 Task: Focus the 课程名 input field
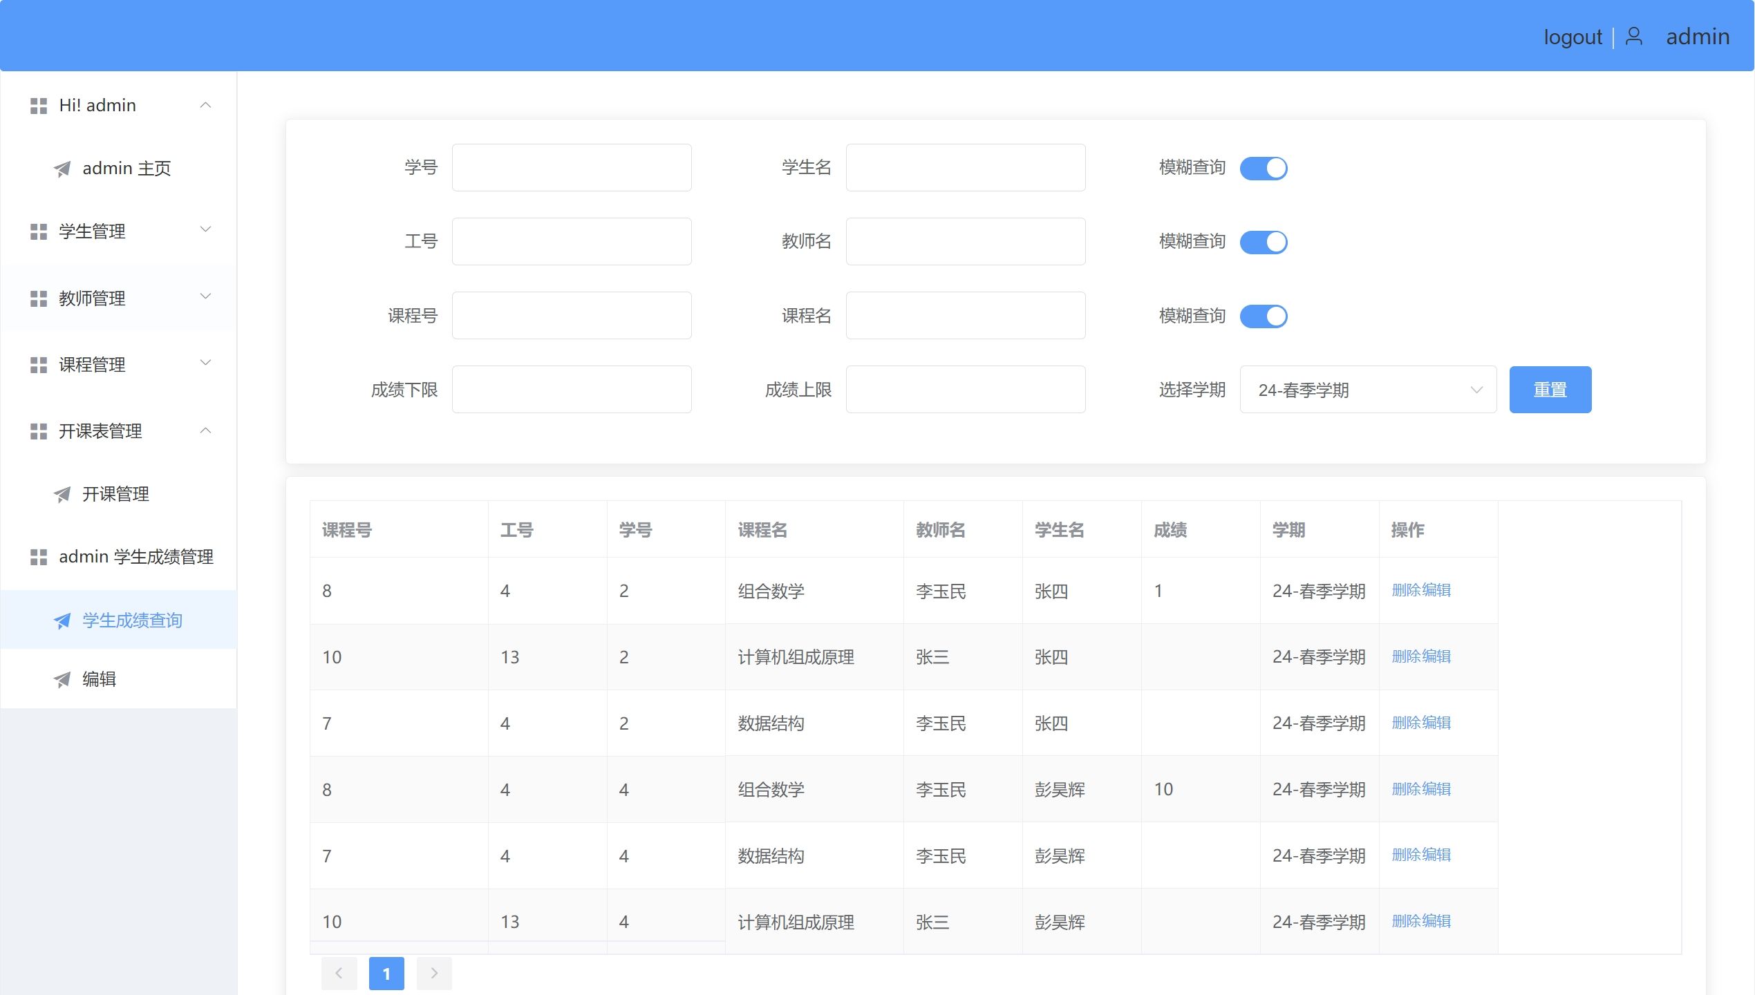[x=966, y=315]
